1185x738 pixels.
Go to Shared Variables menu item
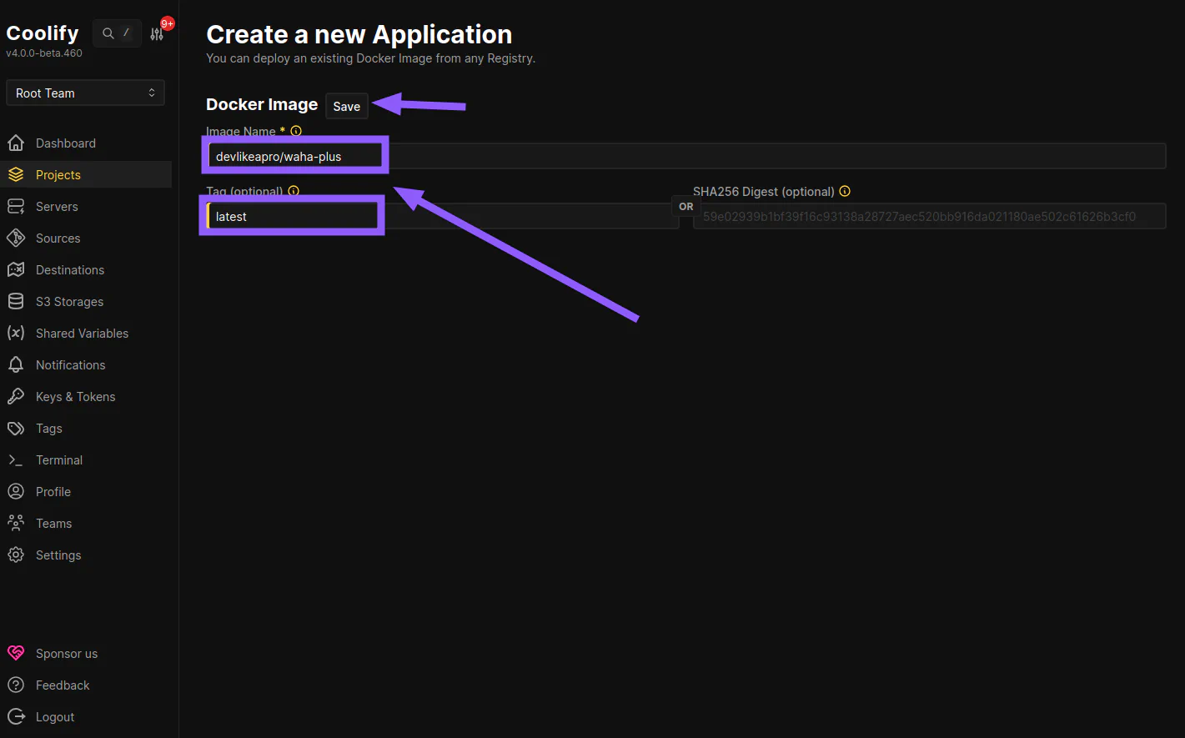[x=82, y=334]
